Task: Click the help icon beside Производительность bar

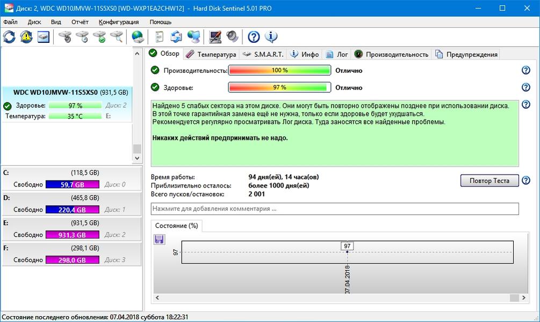Action: coord(526,70)
